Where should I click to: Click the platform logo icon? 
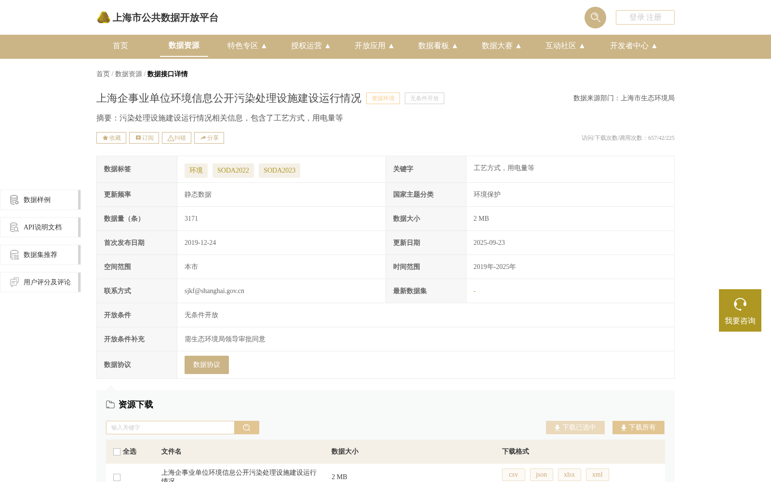click(x=104, y=17)
